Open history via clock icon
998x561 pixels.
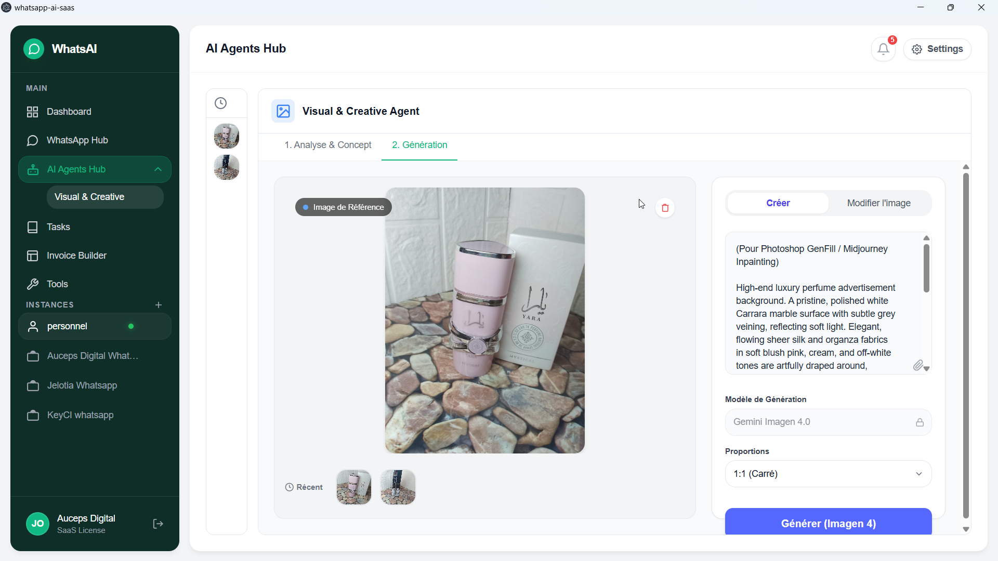[x=221, y=103]
